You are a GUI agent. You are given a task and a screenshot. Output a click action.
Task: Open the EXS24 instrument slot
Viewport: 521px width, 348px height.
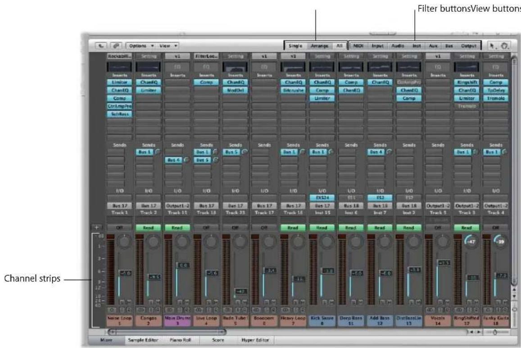[322, 198]
